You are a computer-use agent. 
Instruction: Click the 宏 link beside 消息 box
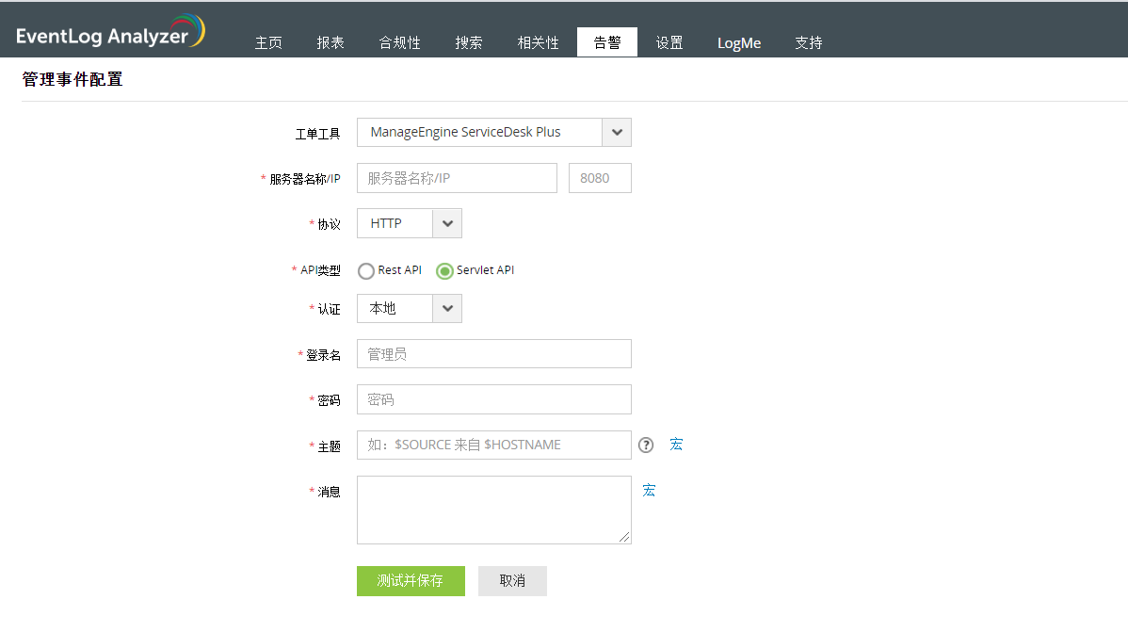click(x=649, y=491)
